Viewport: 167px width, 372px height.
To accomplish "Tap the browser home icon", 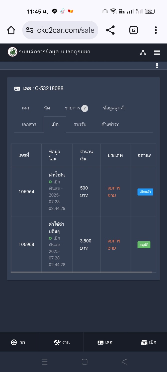I will (x=11, y=30).
